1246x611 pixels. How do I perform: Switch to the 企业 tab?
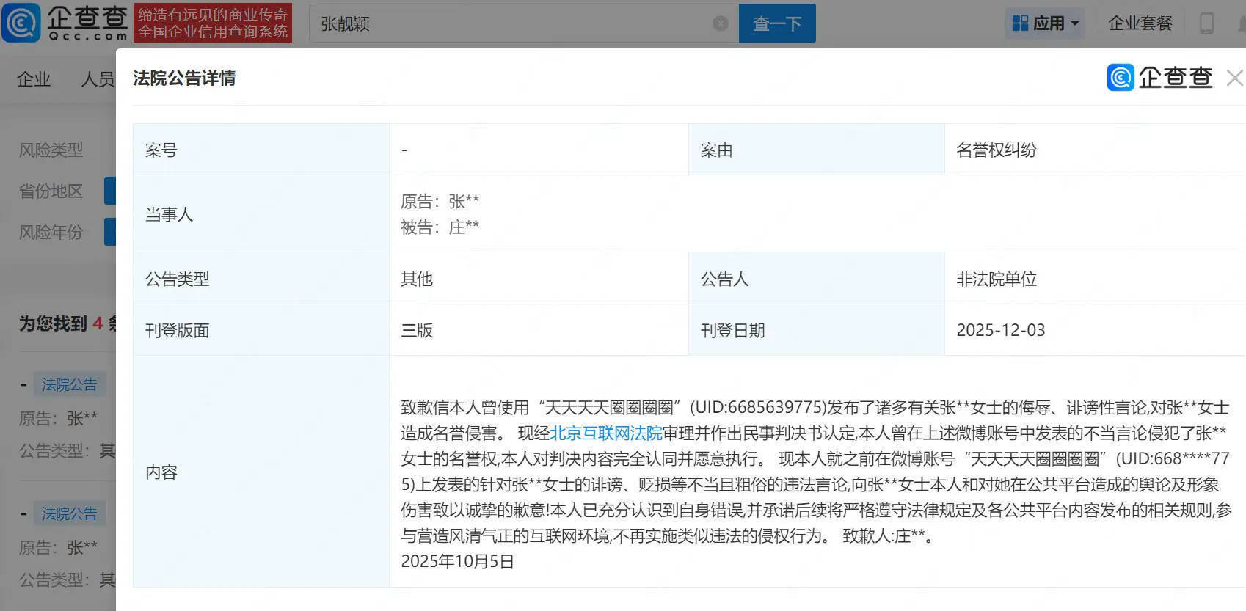[34, 79]
